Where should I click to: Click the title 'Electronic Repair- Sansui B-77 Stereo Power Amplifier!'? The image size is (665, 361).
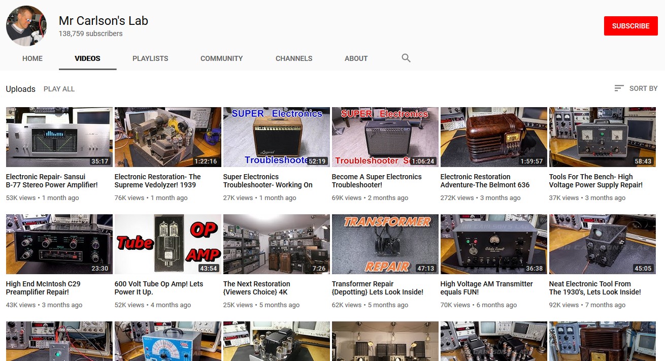tap(52, 181)
